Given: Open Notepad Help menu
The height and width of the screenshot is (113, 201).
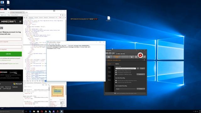Looking at the screenshot, I should [x=59, y=44].
